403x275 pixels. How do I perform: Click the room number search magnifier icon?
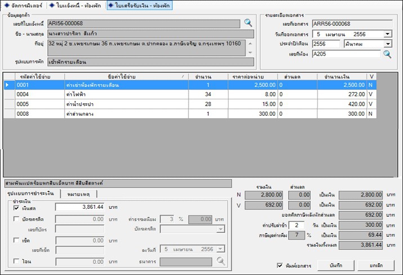[387, 54]
